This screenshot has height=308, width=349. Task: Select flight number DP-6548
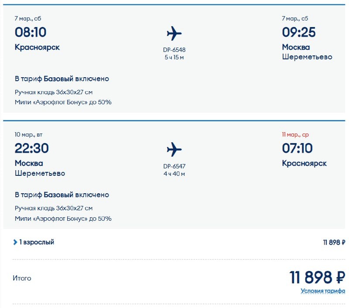pyautogui.click(x=174, y=50)
